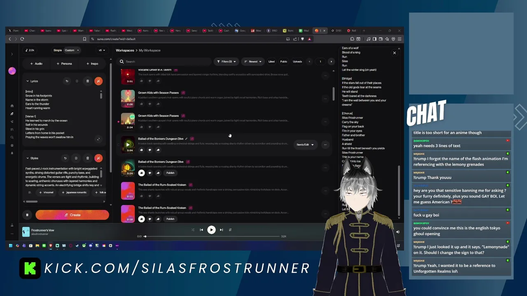Dislike first Ballad of the Bonkers Dungeon Dive
Viewport: 527px width, 296px height.
[149, 150]
